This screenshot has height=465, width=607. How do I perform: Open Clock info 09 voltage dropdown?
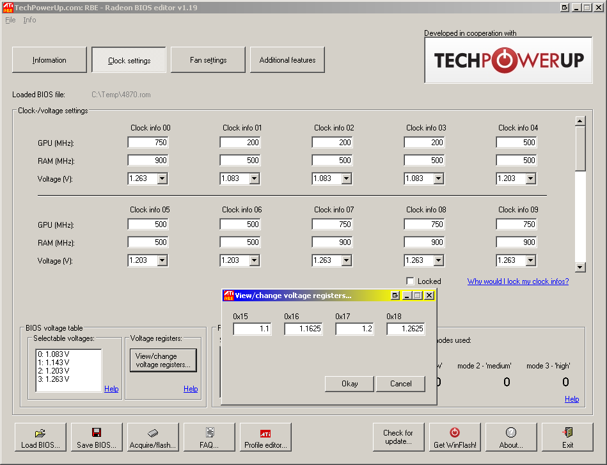[x=531, y=260]
